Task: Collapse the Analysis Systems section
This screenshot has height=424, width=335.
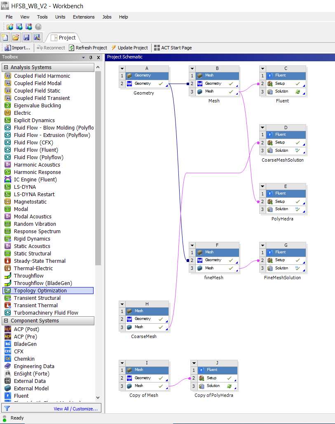Action: [6, 67]
